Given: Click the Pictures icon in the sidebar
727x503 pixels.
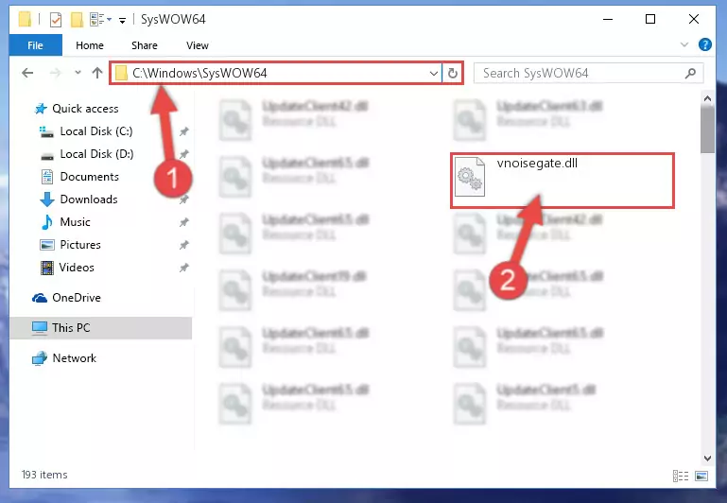Looking at the screenshot, I should coord(47,245).
